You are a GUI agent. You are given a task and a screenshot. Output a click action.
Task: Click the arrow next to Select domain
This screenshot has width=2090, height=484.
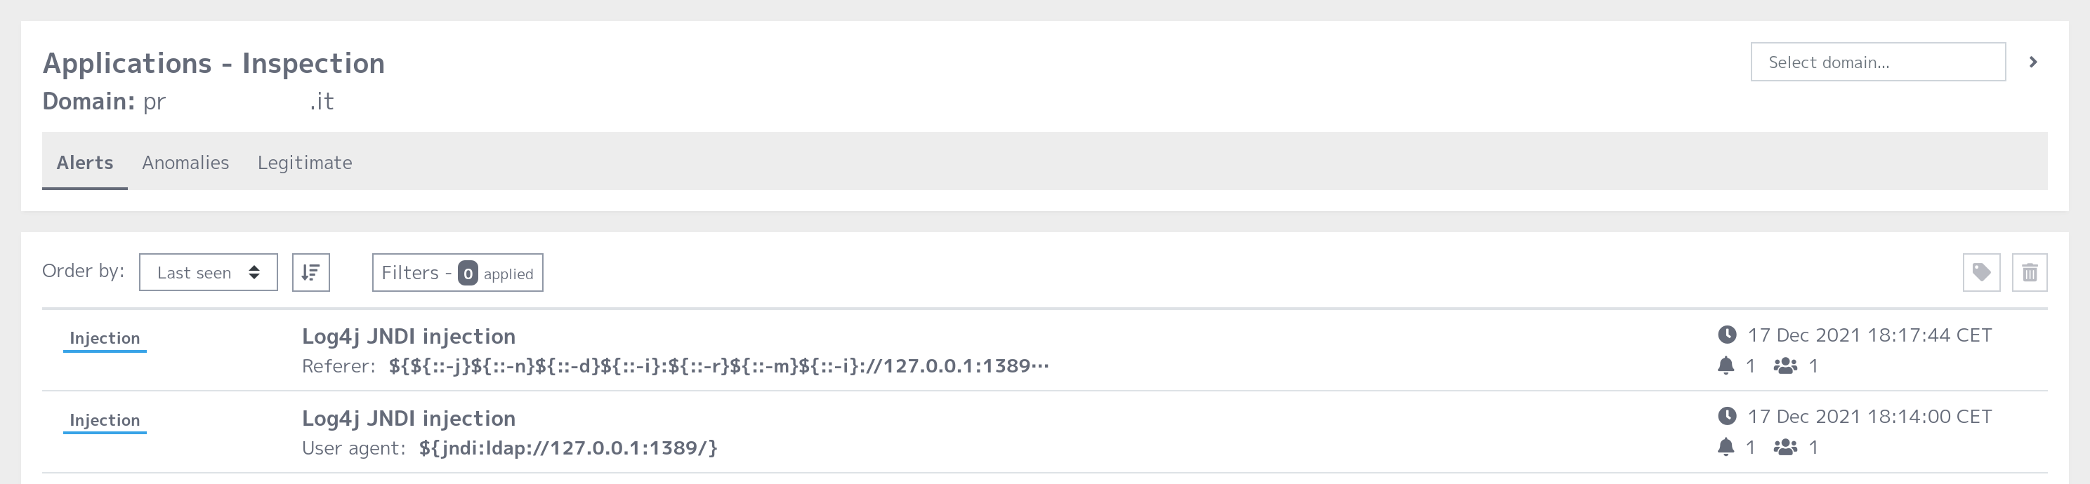2033,62
